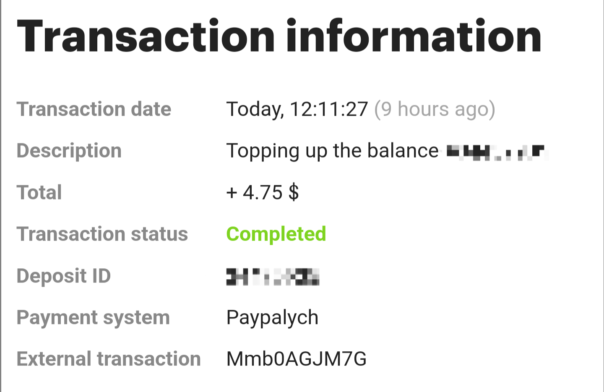This screenshot has height=392, width=604.
Task: Click the Today, 12:11:27 timestamp
Action: tap(297, 109)
